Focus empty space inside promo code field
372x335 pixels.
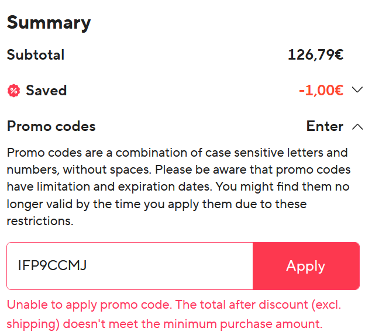pyautogui.click(x=175, y=266)
